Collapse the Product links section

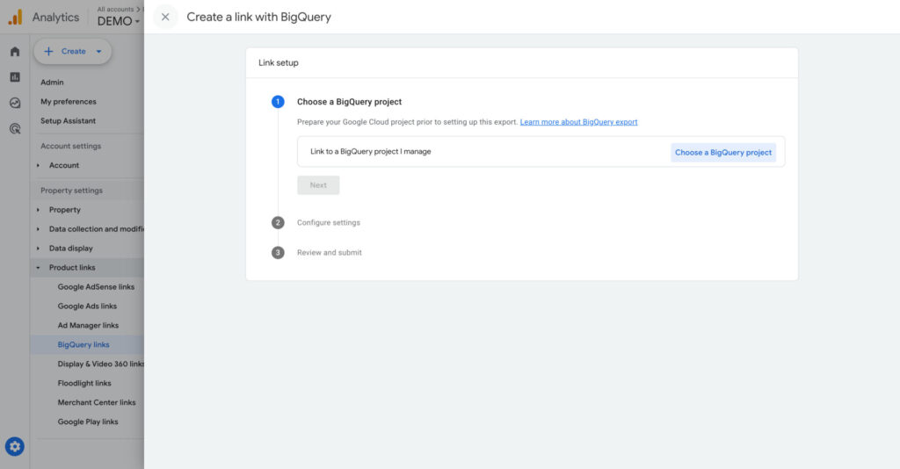click(x=38, y=268)
